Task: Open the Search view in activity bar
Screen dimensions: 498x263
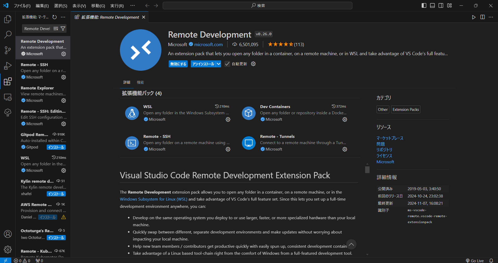Action: (8, 34)
